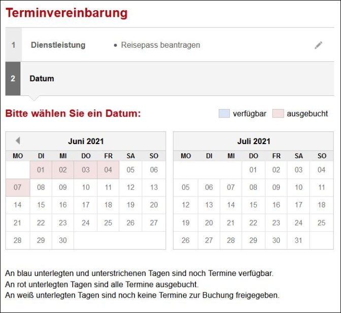Click the Reisepass beantragen service entry
The image size is (341, 313).
coord(160,45)
